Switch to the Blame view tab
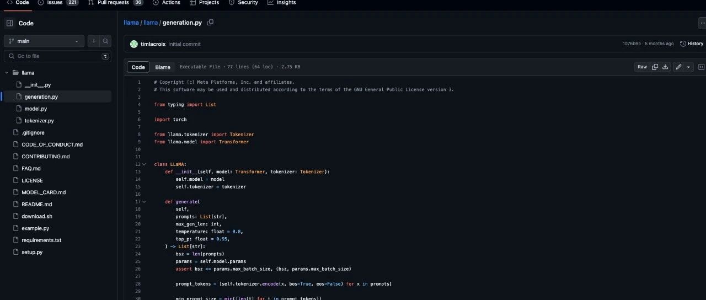The height and width of the screenshot is (300, 706). (163, 67)
